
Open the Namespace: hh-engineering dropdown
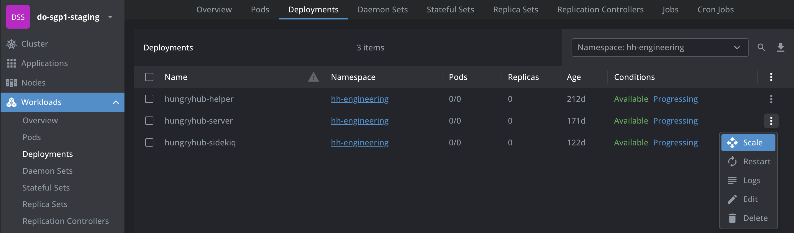(x=659, y=47)
